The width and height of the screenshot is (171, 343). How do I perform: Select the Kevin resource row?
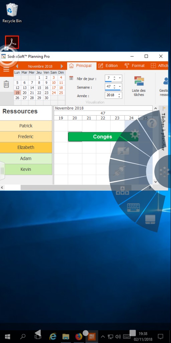[26, 169]
